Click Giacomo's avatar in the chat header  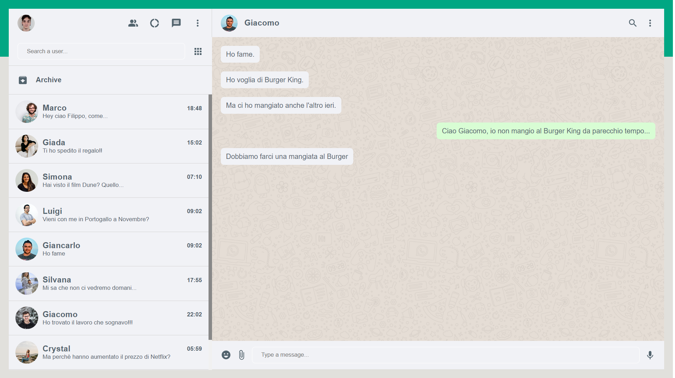[x=229, y=23]
